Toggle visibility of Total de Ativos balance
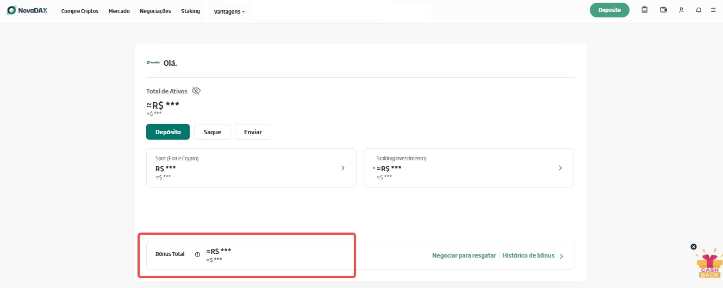This screenshot has height=288, width=723. tap(196, 91)
